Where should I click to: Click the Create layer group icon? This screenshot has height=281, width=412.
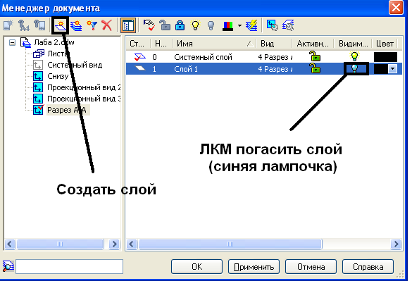[x=76, y=26]
